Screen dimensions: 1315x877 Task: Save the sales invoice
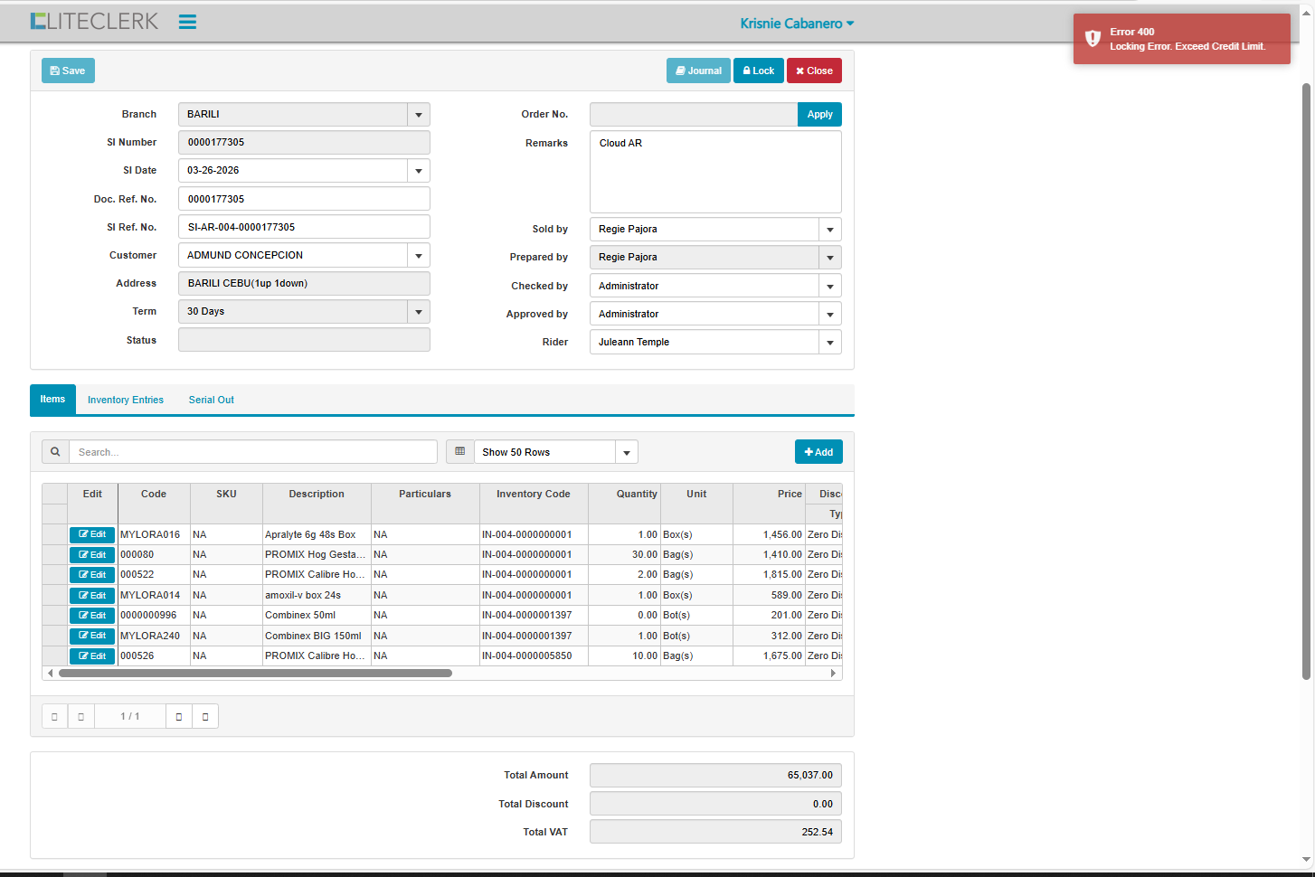68,71
